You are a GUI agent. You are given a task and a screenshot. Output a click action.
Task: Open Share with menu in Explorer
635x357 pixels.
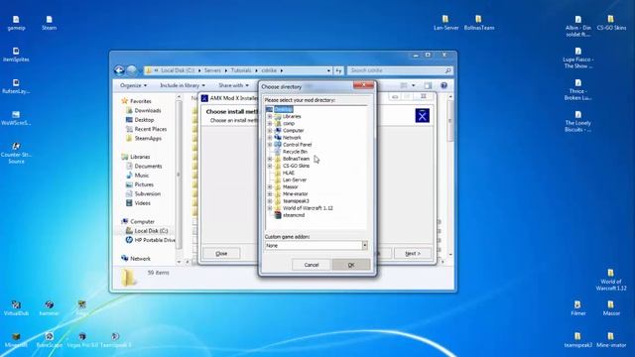(234, 85)
